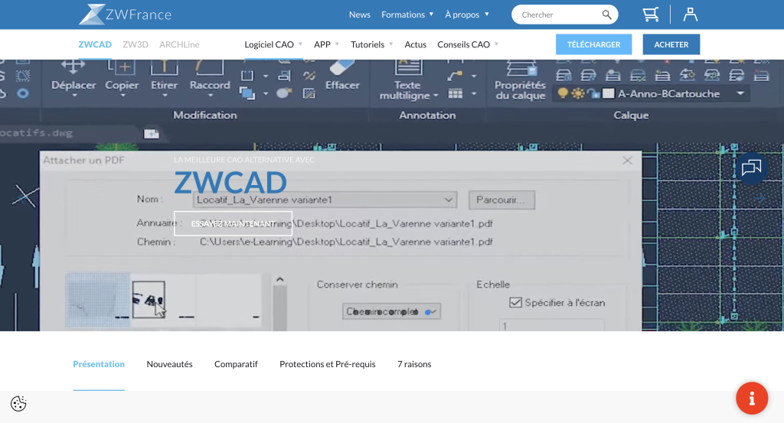Open the cookie settings icon

click(18, 404)
